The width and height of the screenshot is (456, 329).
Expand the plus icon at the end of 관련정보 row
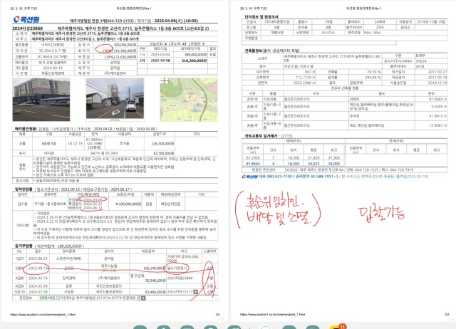coord(143,298)
